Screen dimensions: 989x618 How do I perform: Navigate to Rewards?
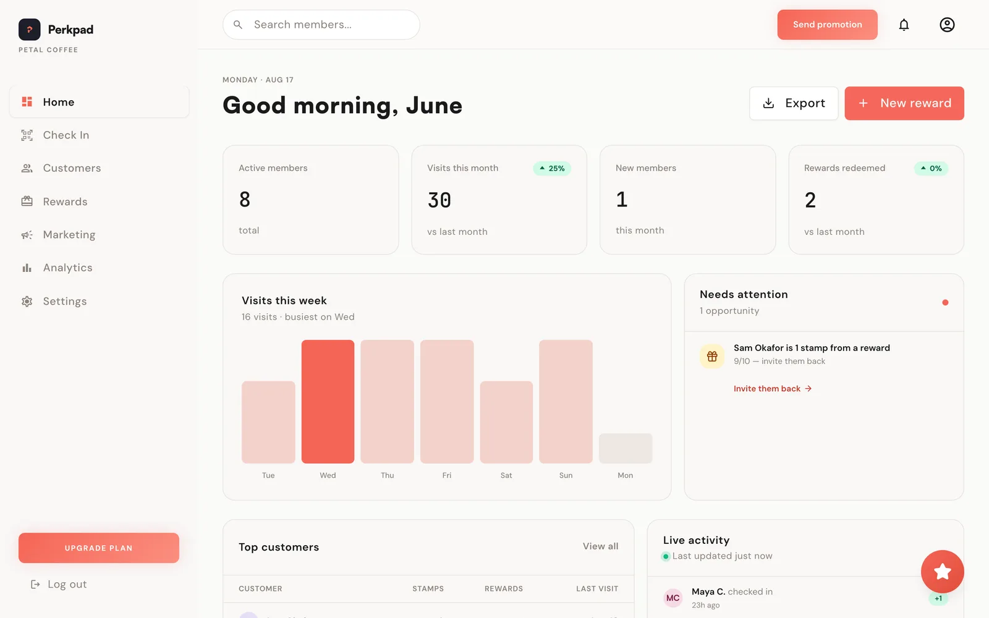100,201
